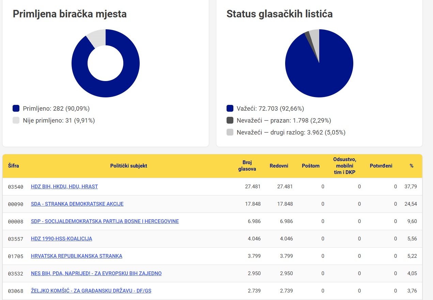
Task: Click the Broj glasova column header
Action: tap(247, 166)
